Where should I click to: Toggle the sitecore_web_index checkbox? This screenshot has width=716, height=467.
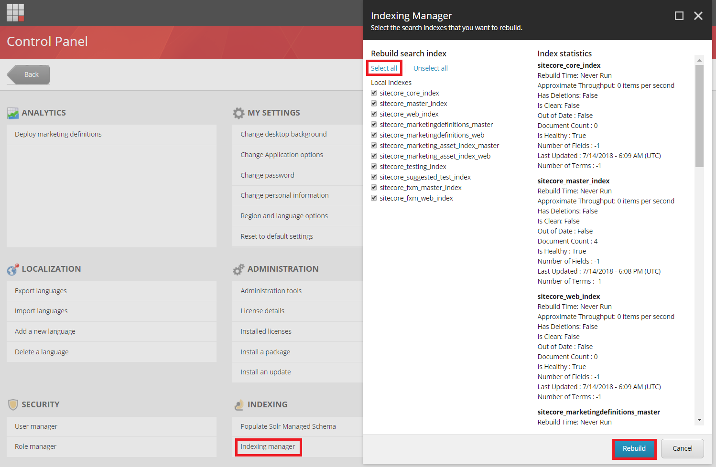tap(374, 114)
